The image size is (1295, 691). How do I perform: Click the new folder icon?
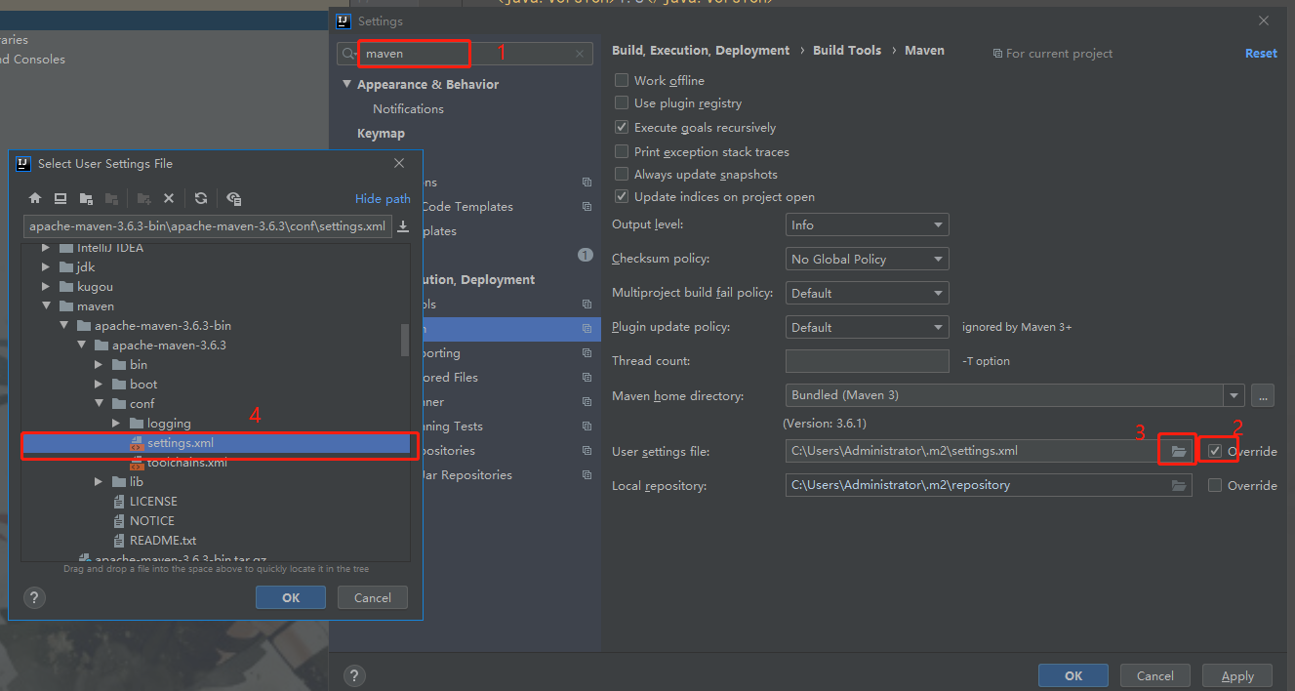coord(143,198)
